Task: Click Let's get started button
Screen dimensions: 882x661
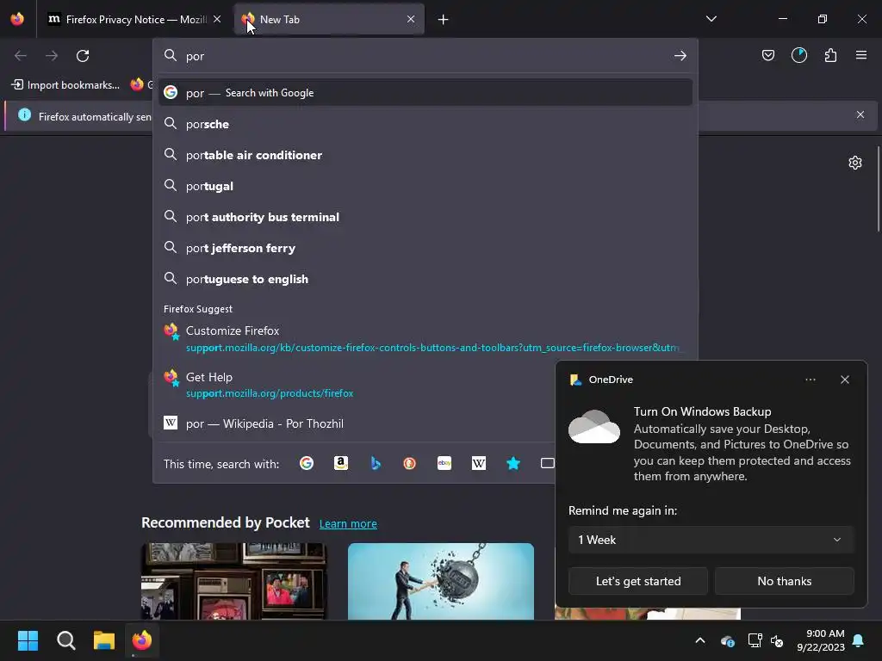Action: (638, 581)
